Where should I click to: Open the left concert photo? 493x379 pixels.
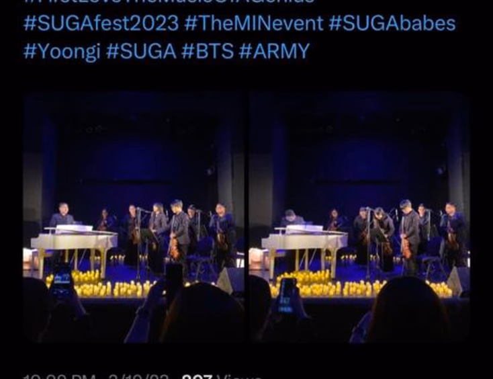coord(134,217)
